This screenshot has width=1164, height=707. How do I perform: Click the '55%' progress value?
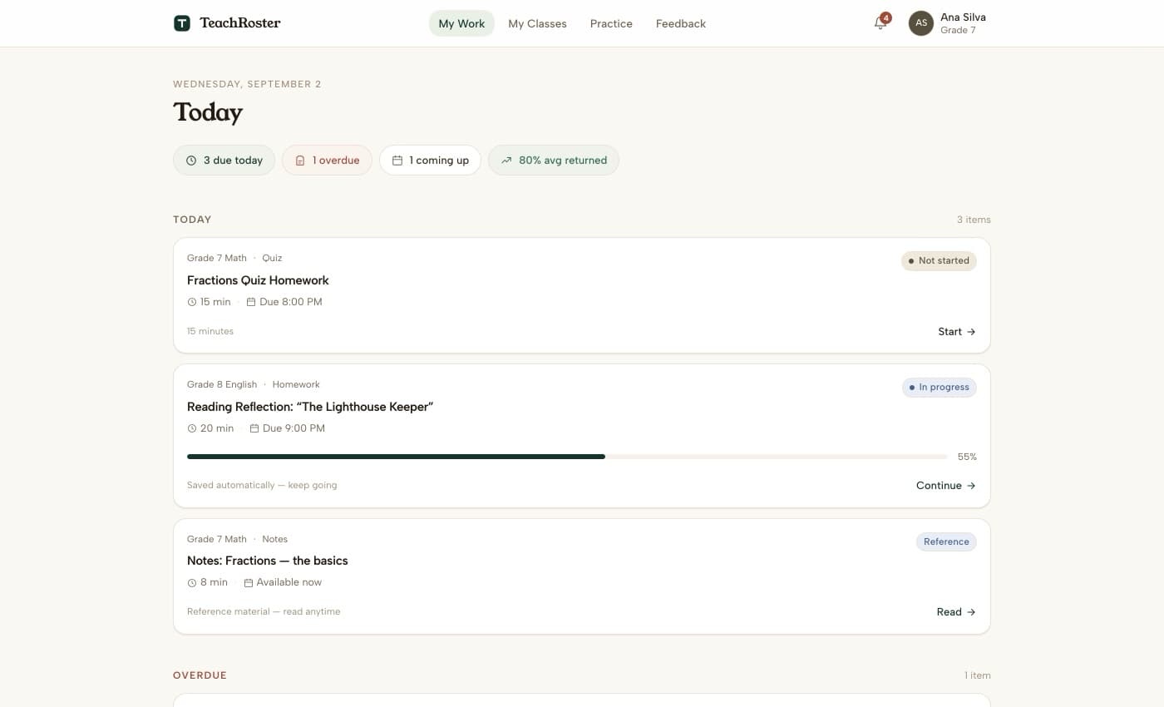(967, 457)
